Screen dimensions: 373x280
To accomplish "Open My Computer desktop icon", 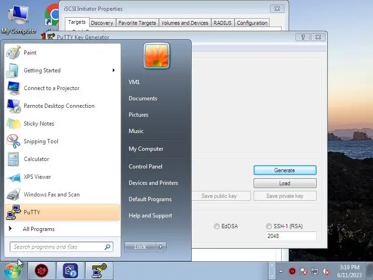I will [x=19, y=20].
